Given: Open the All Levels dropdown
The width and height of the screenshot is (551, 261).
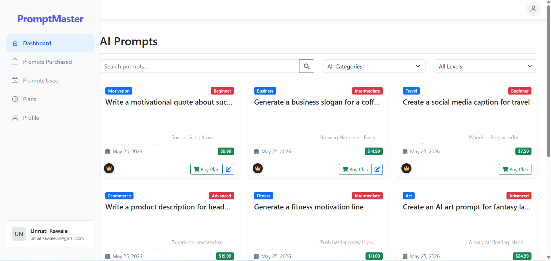Looking at the screenshot, I should 485,66.
